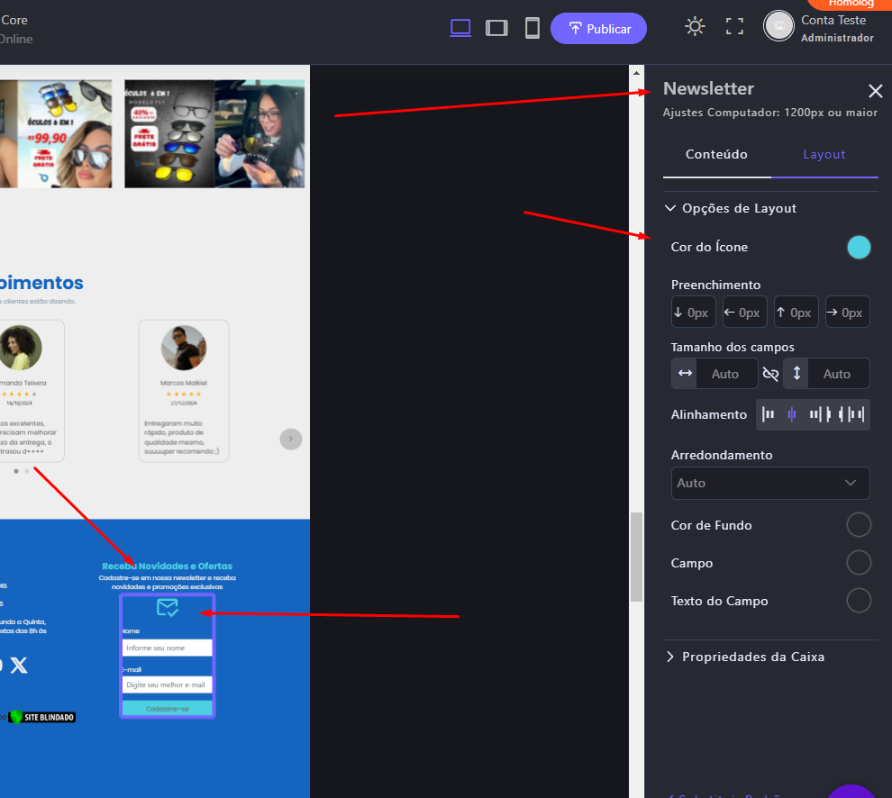The image size is (892, 798).
Task: Collapse the Opções de Layout section
Action: [669, 208]
